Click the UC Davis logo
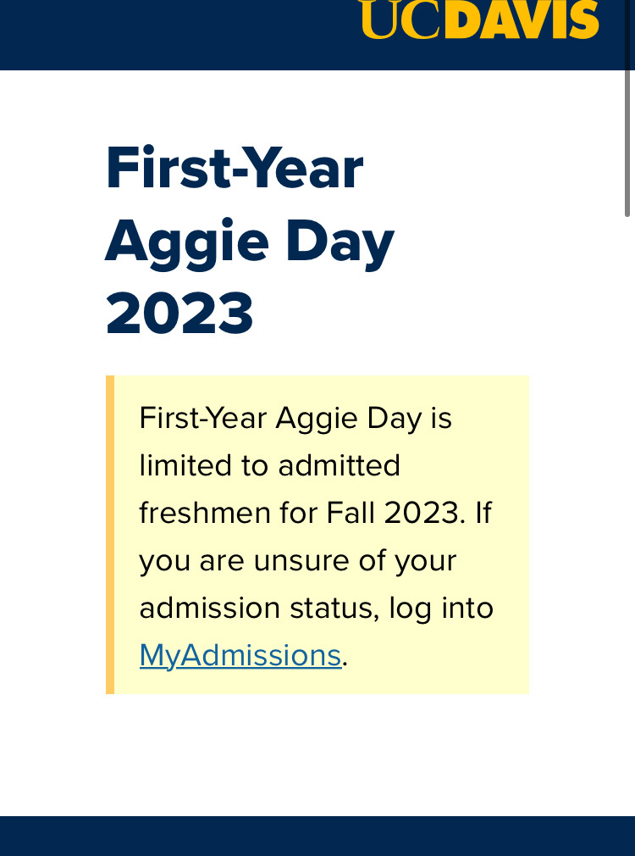Screen dimensions: 635x856 [x=479, y=19]
